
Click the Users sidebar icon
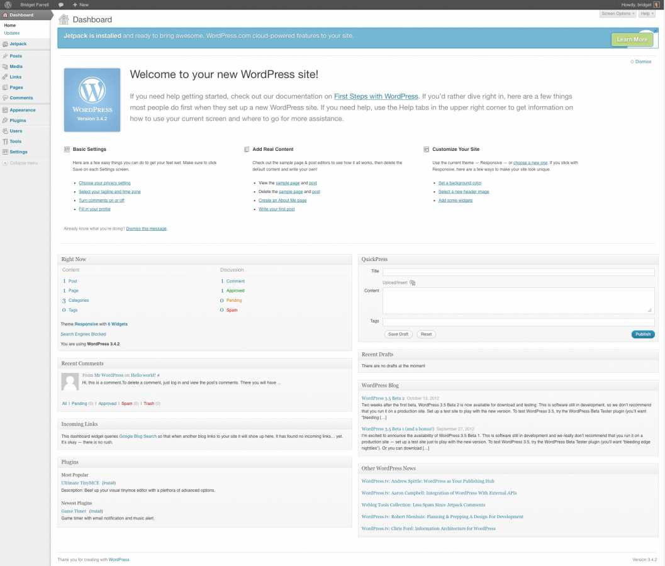5,131
